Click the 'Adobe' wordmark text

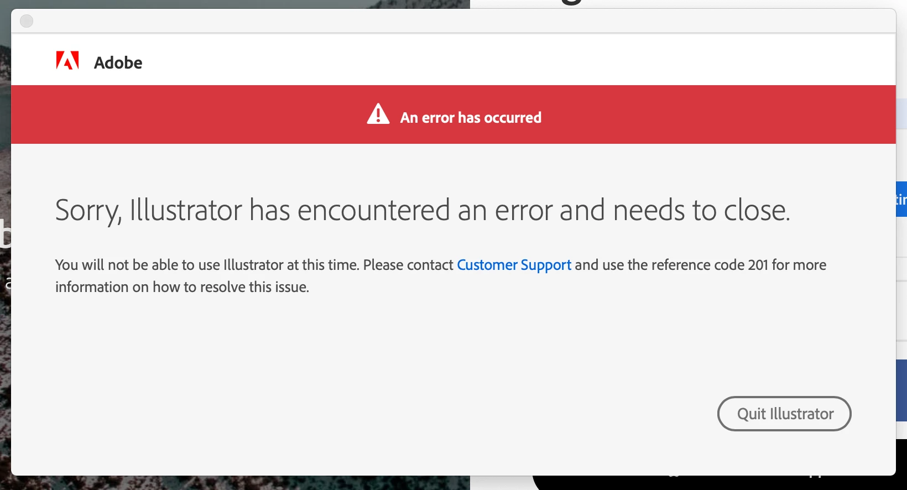pos(118,62)
